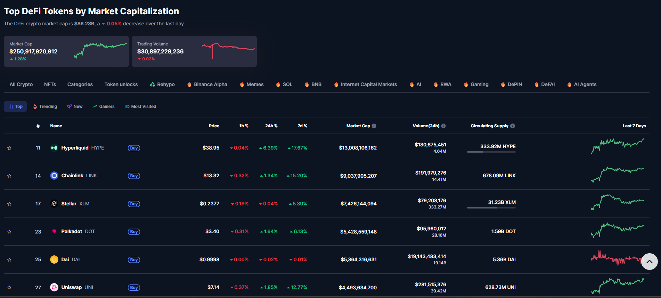Screen dimensions: 661x298
Task: Open the All Crypto tab
Action: [21, 84]
